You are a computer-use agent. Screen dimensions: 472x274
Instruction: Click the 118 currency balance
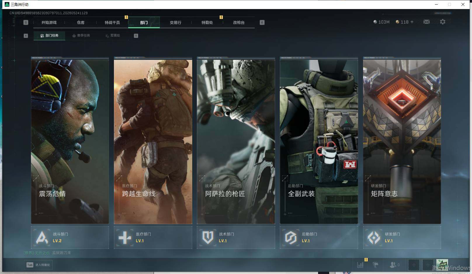pyautogui.click(x=402, y=22)
